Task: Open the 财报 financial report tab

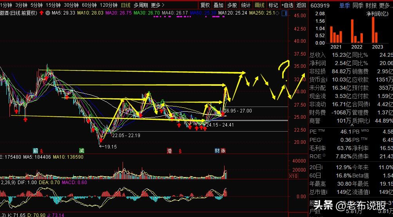Action: coord(371,5)
